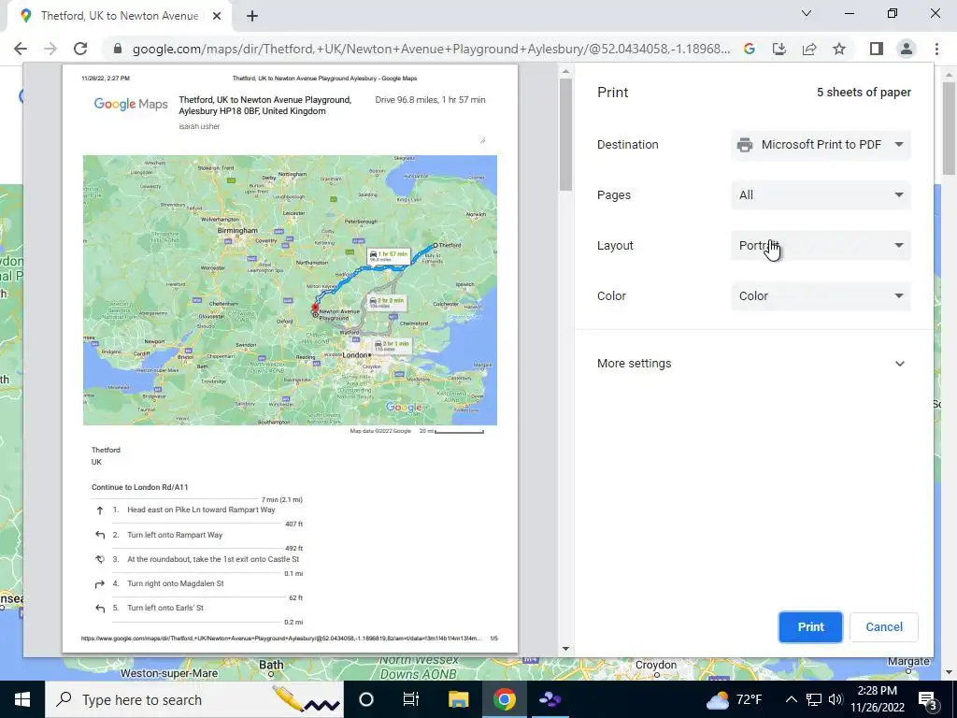This screenshot has width=957, height=718.
Task: Click the browser back arrow
Action: click(x=21, y=49)
